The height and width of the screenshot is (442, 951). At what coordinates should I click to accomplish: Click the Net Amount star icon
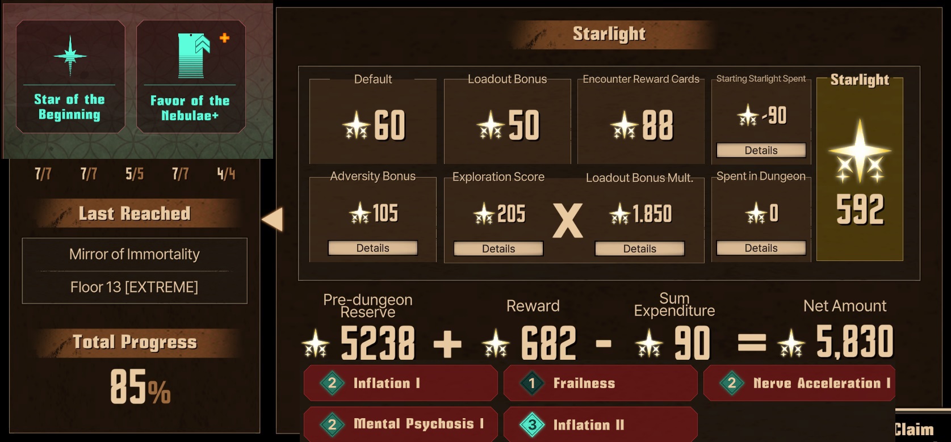(x=791, y=343)
